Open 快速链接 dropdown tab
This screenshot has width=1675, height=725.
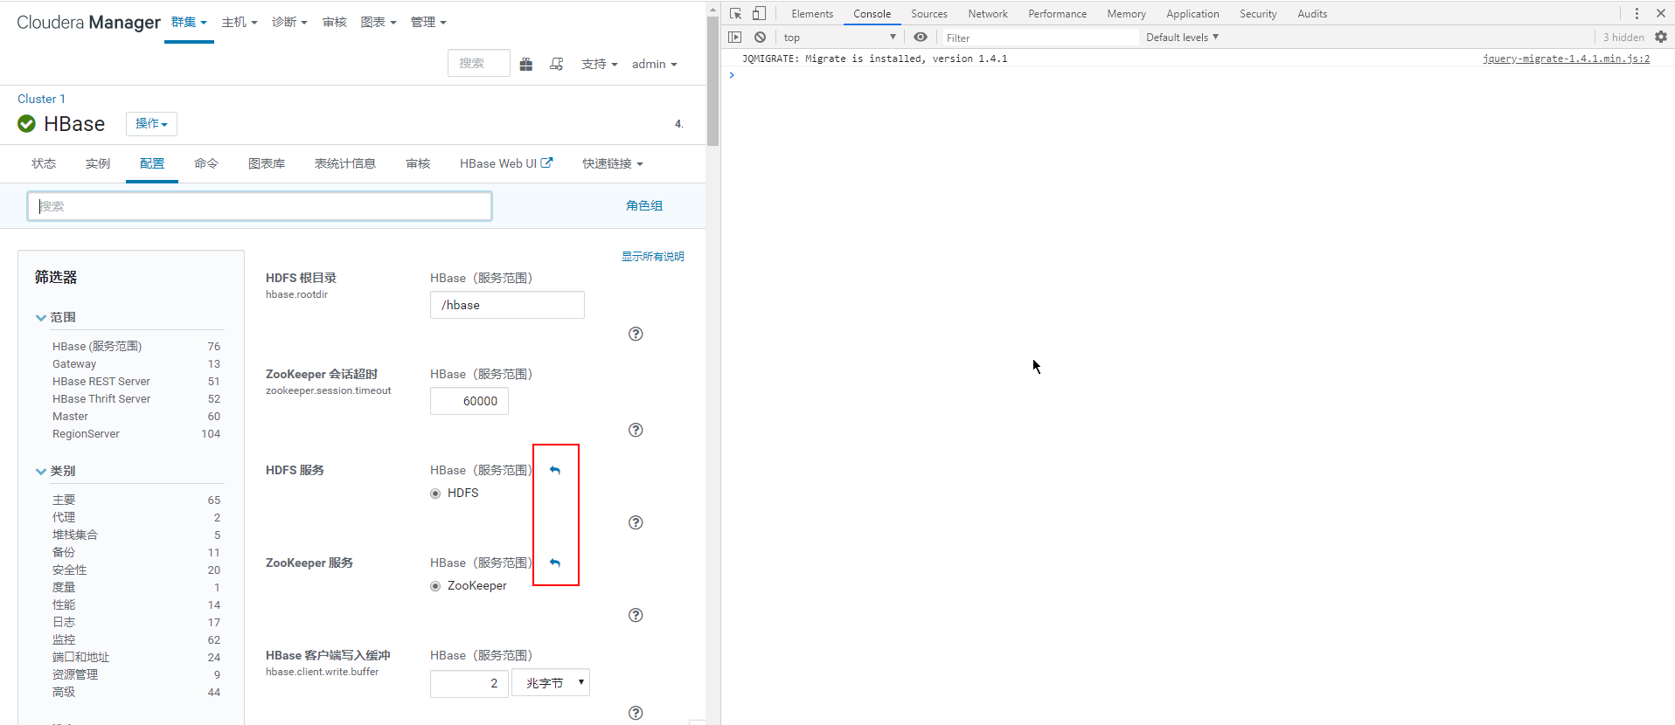click(x=613, y=163)
